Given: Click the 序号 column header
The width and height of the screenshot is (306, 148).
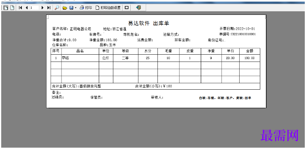Looking at the screenshot, I should click(56, 51).
